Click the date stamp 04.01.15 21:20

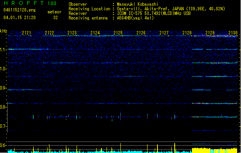point(20,18)
